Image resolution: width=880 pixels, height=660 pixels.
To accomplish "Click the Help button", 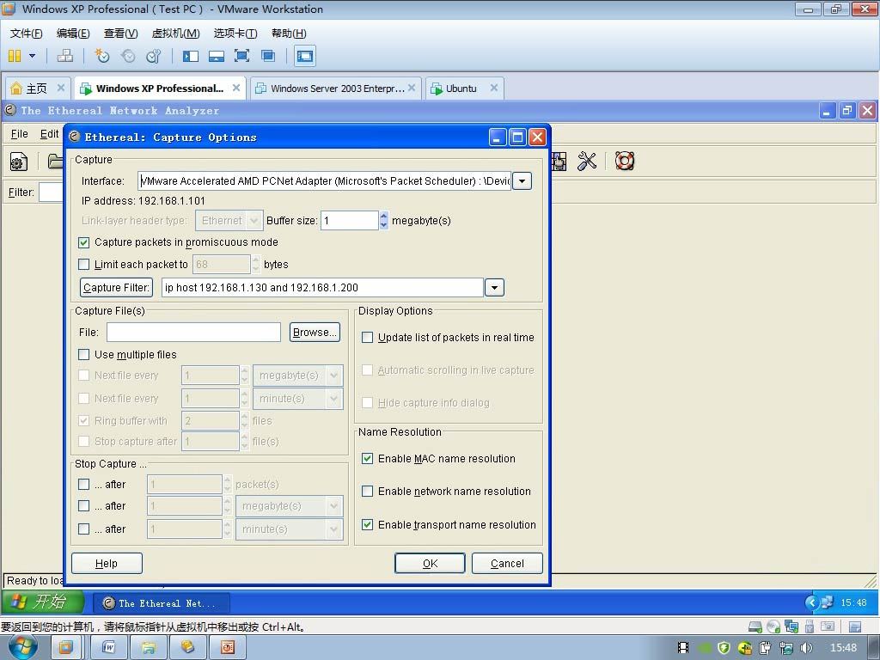I will (107, 563).
